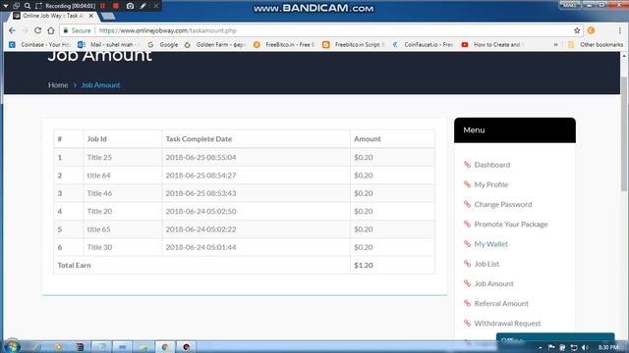Open the Bandicam drawing pencil tool
The width and height of the screenshot is (629, 353).
(x=143, y=6)
